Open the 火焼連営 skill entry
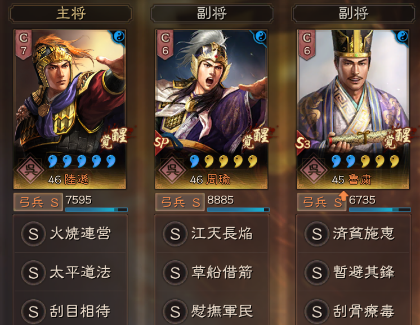 [70, 233]
